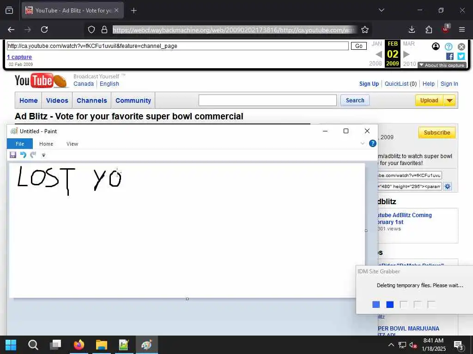Open the File menu in Paint
Image resolution: width=473 pixels, height=354 pixels.
coord(20,144)
